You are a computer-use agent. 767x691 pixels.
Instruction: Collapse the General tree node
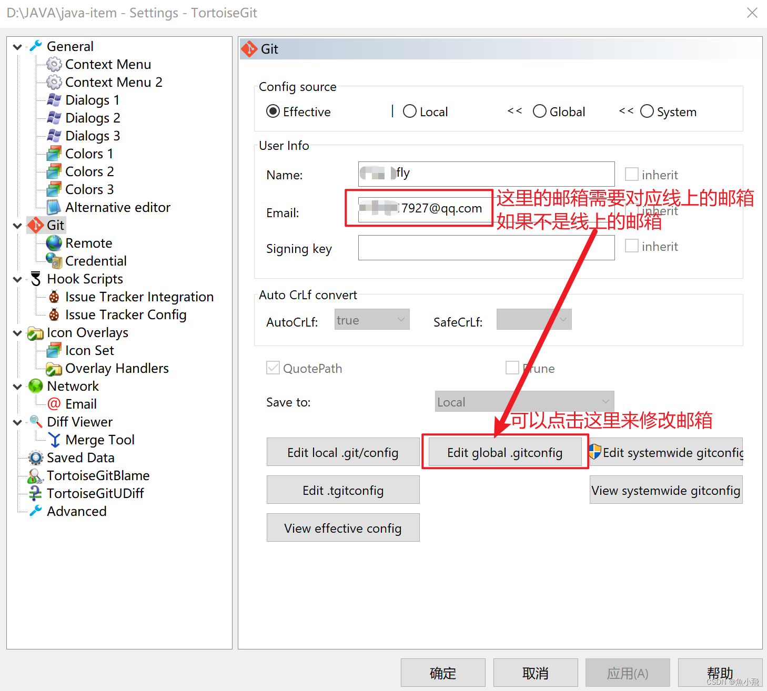coord(17,47)
